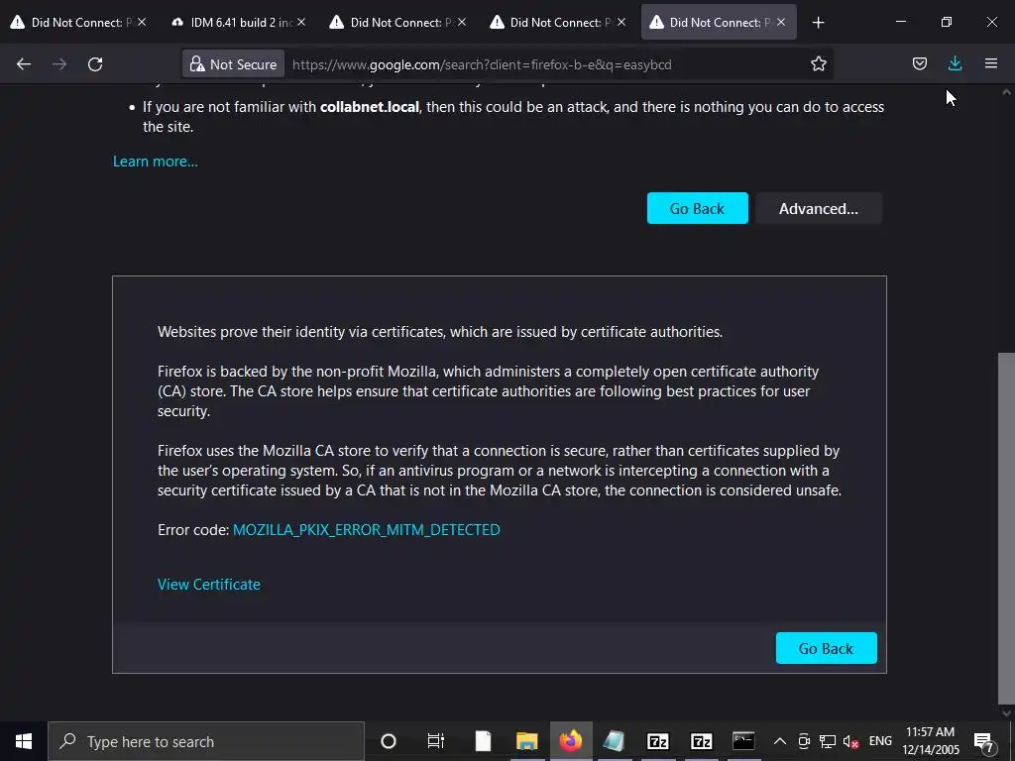Click the meet now tray icon

click(804, 741)
